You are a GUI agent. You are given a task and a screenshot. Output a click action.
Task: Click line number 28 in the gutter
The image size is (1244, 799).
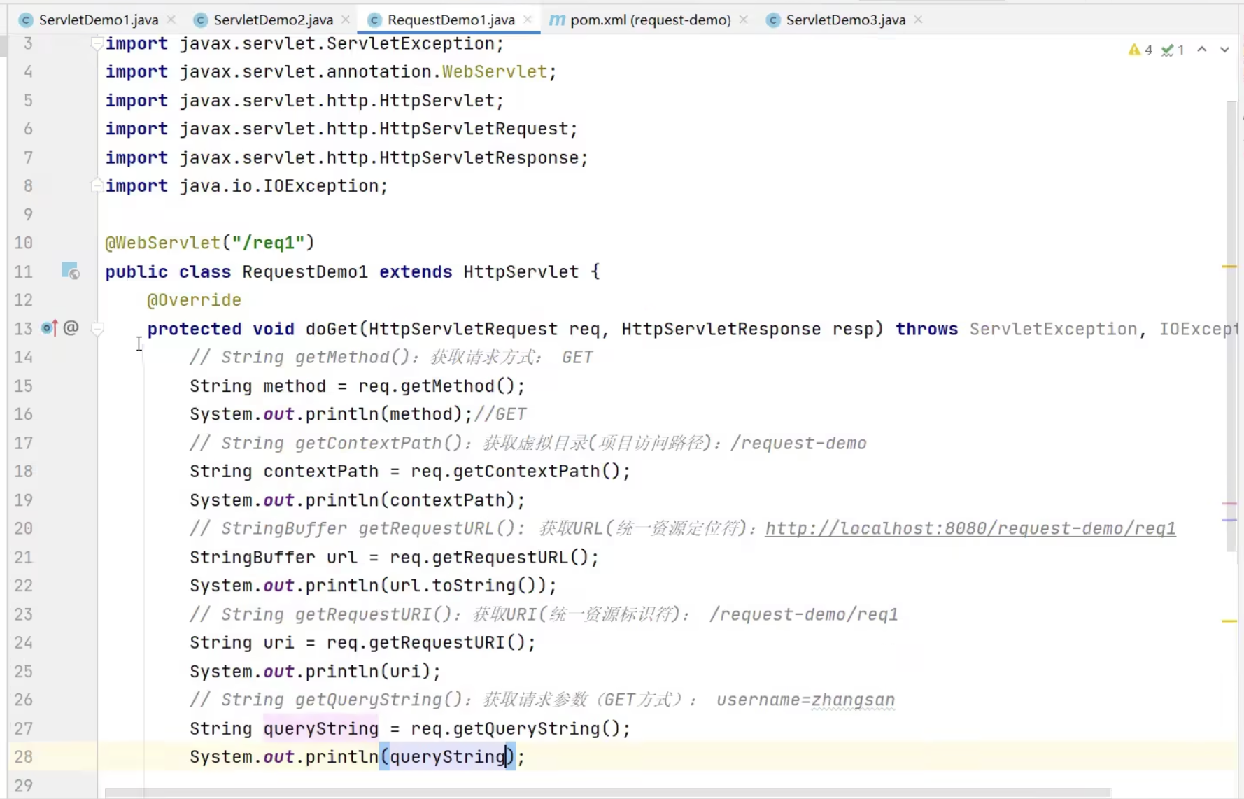(24, 756)
